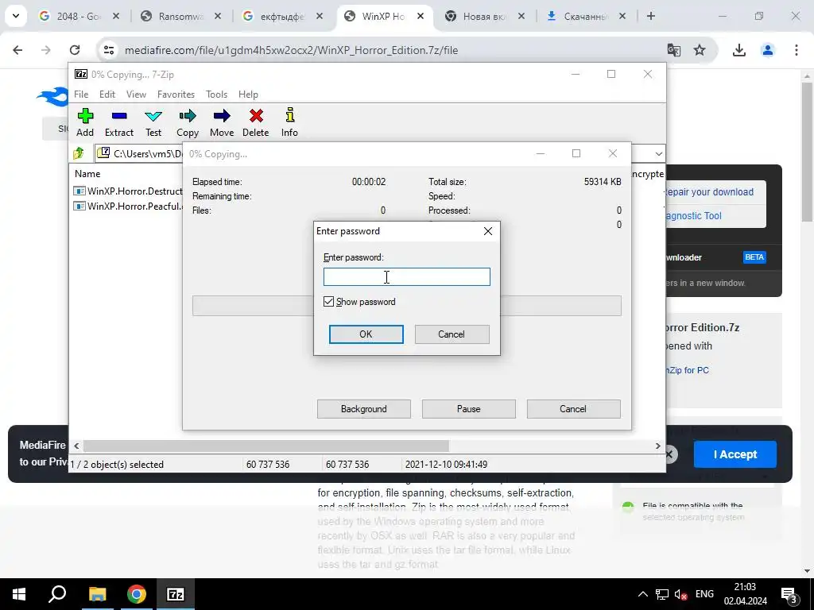The width and height of the screenshot is (814, 610).
Task: Click the WinZip for PC link
Action: 687,370
